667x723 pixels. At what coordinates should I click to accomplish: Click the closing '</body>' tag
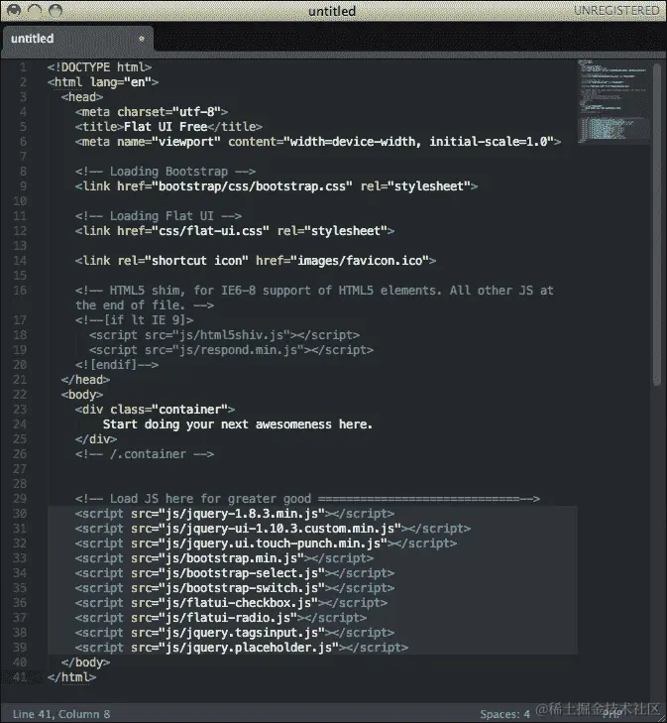85,663
